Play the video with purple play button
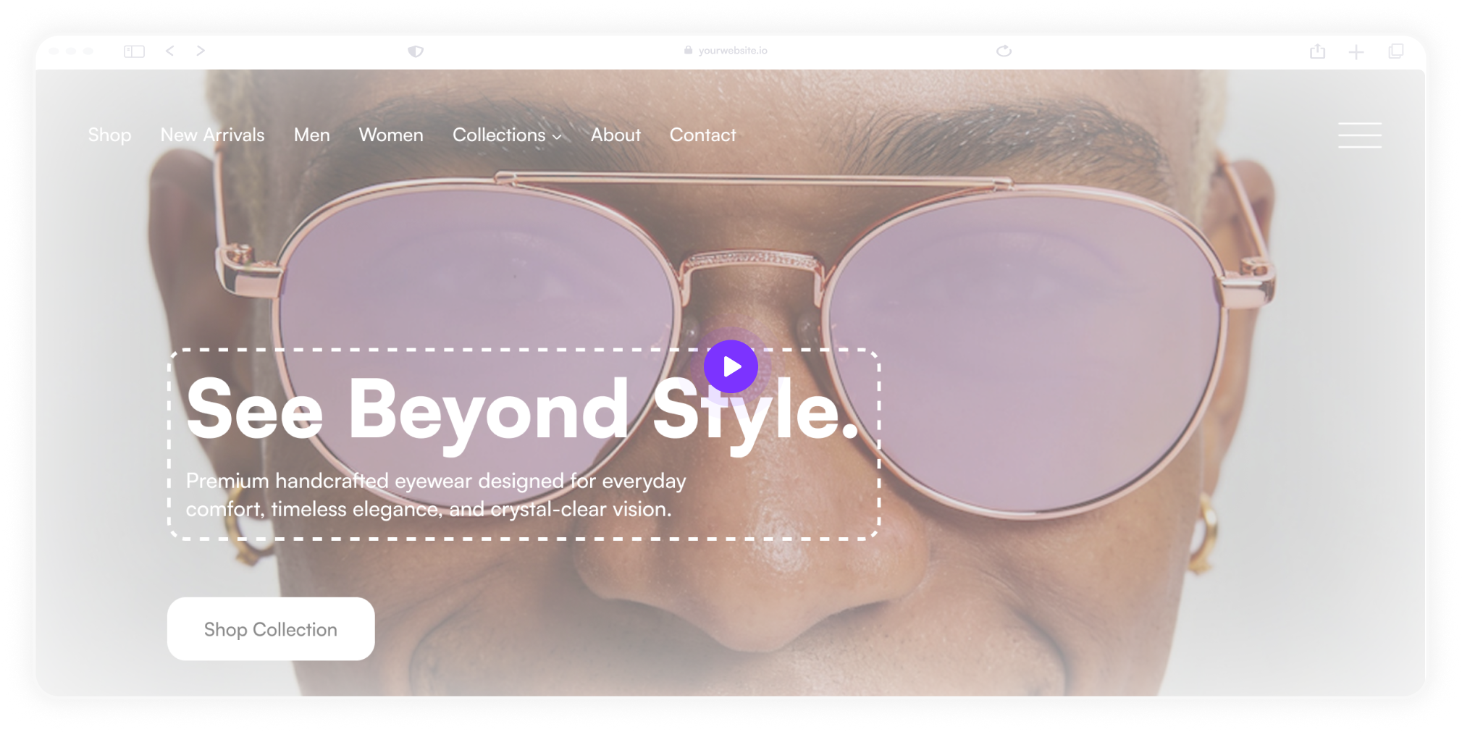The height and width of the screenshot is (732, 1462). click(731, 366)
